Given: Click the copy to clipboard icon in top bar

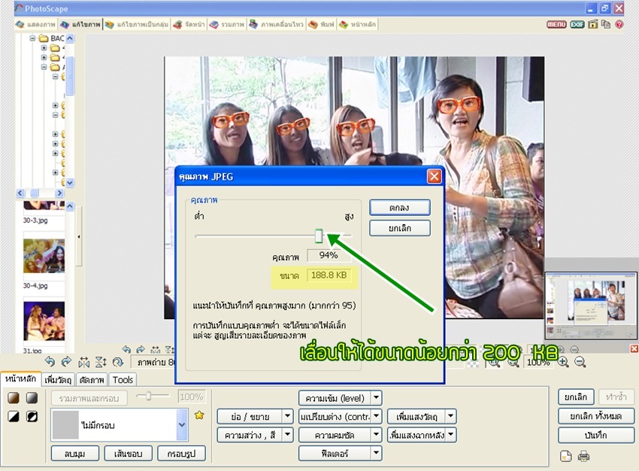Looking at the screenshot, I should click(606, 24).
